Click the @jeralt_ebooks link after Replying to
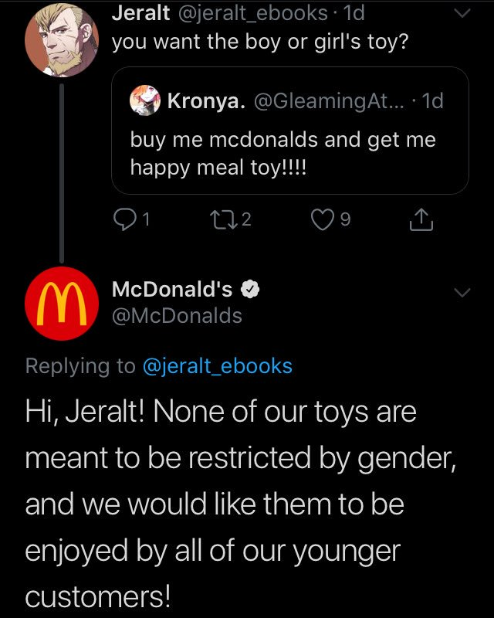494x618 pixels. pos(218,366)
